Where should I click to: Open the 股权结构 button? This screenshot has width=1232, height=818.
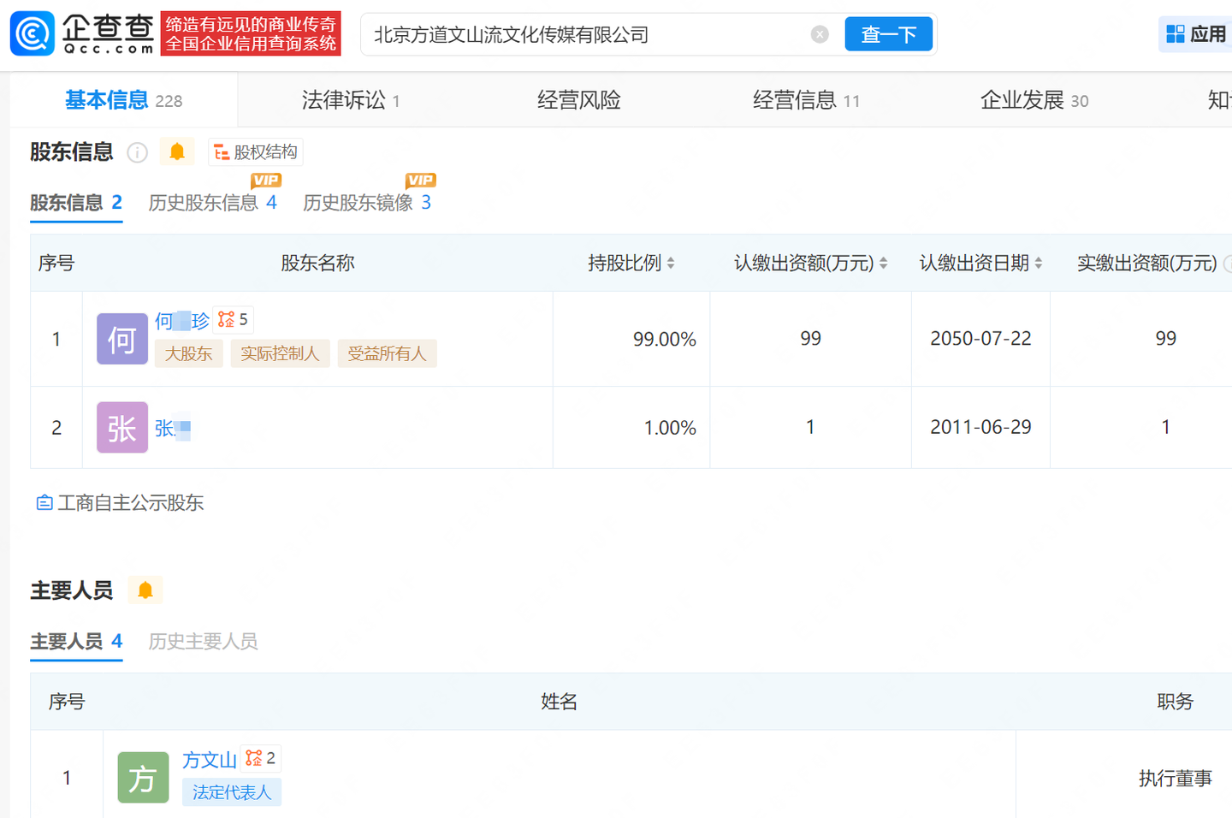[256, 152]
